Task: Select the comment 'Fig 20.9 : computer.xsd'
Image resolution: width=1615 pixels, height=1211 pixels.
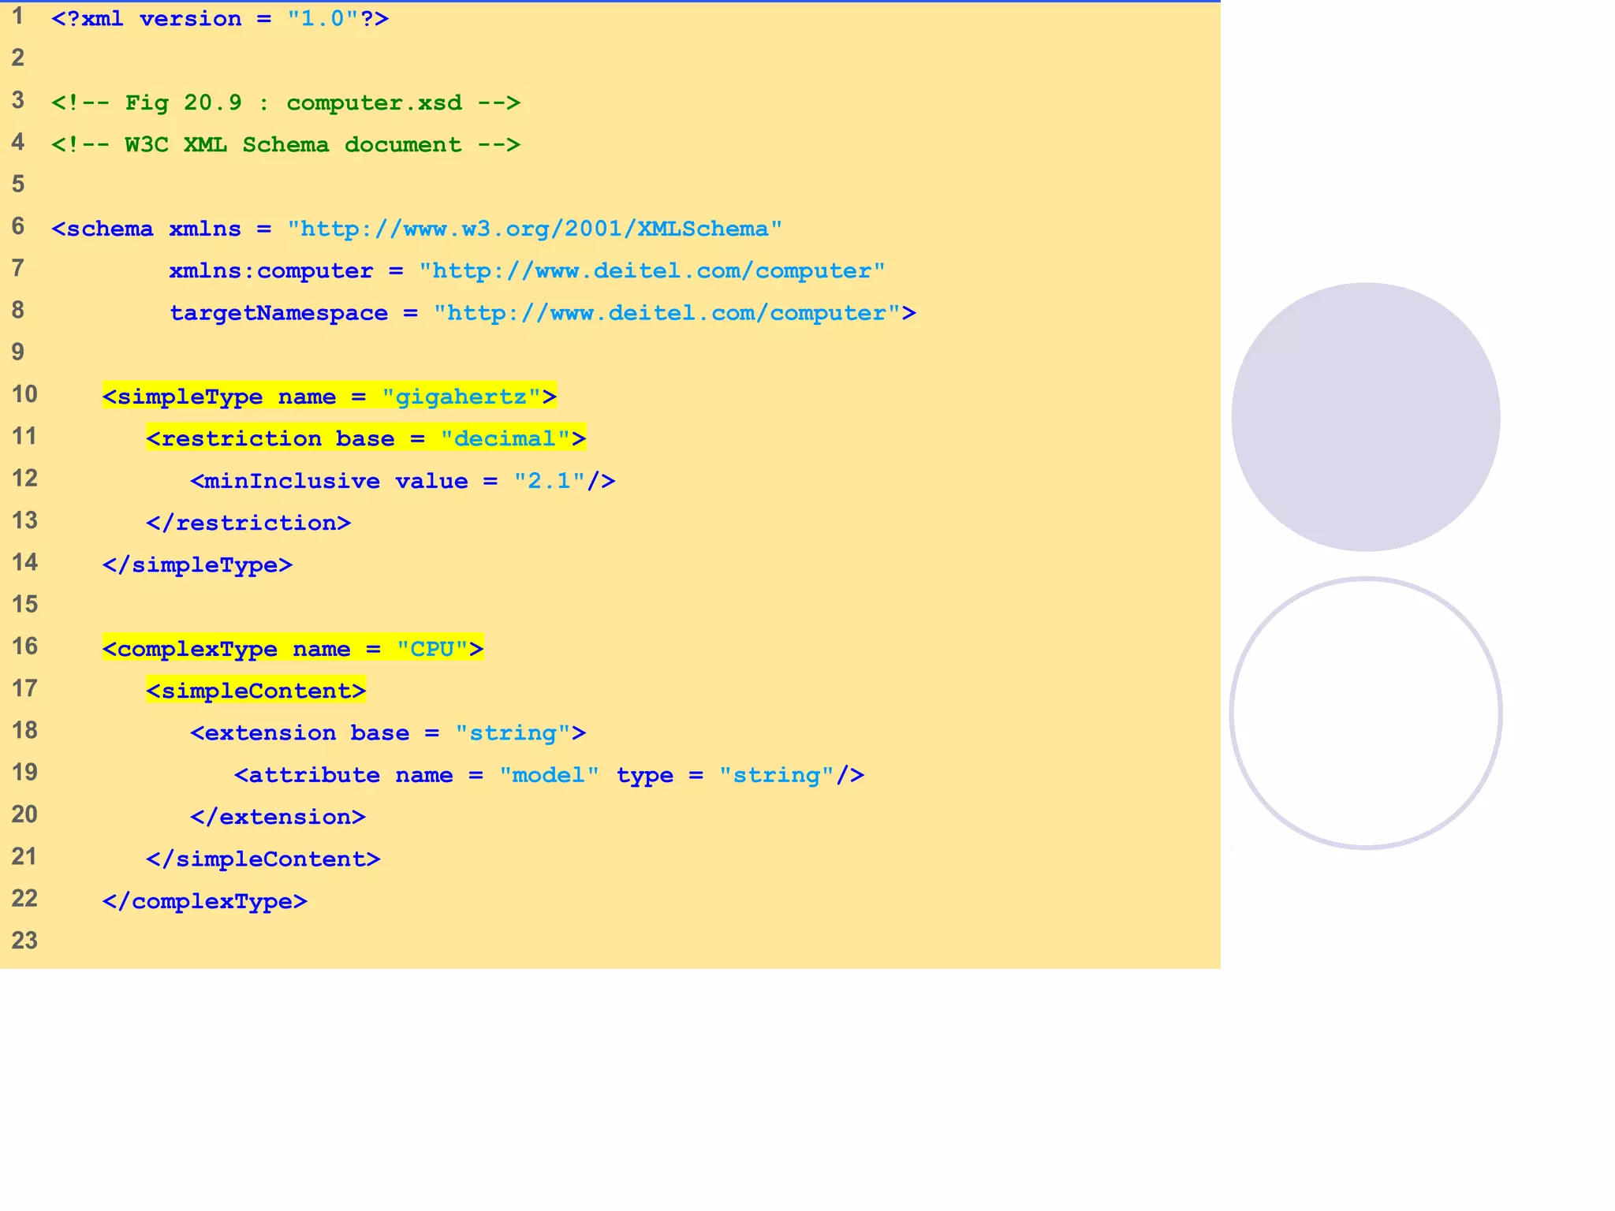Action: pos(285,103)
